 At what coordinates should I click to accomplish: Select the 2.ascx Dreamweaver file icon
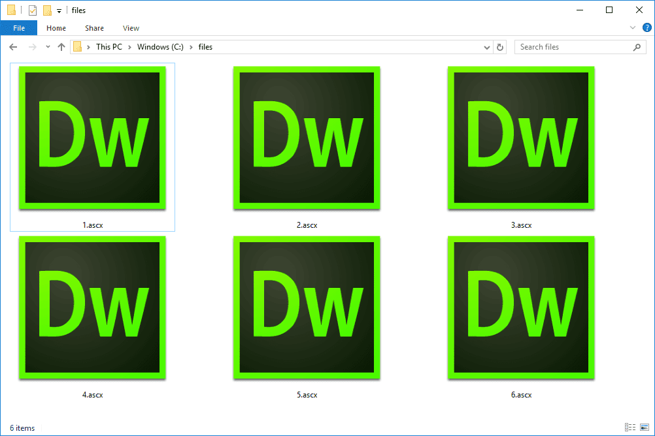pyautogui.click(x=307, y=138)
